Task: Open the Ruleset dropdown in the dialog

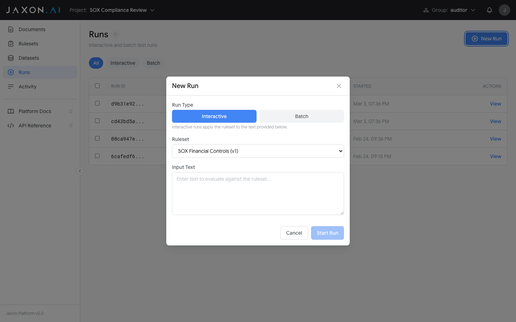Action: click(258, 151)
